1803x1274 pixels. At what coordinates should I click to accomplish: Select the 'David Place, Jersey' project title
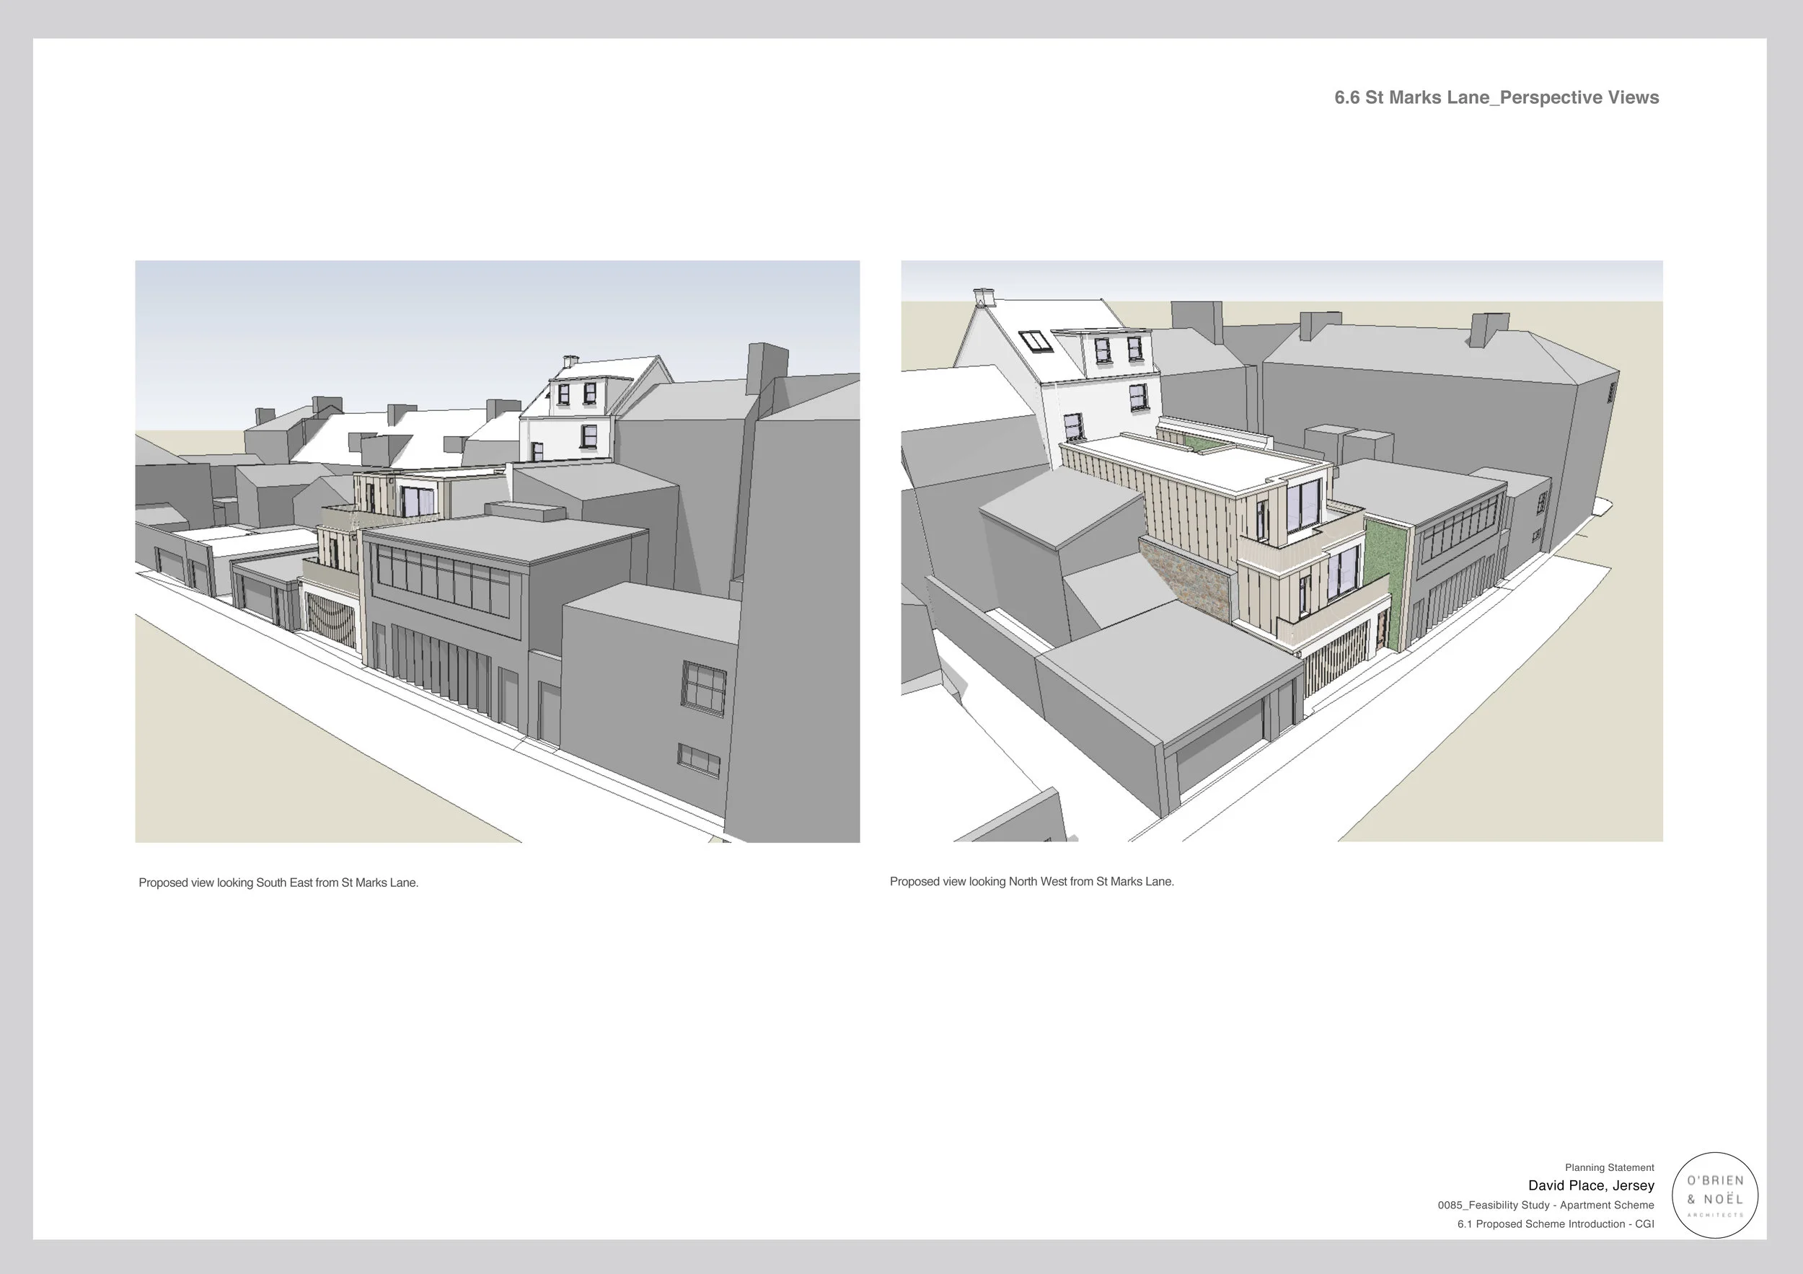pyautogui.click(x=1590, y=1185)
